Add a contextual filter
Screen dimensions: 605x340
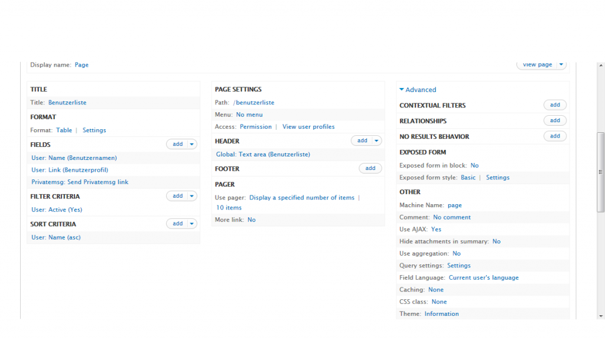pos(555,105)
